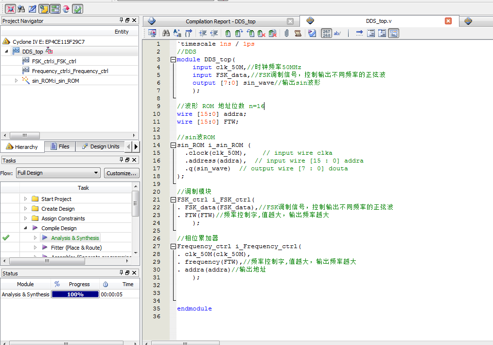Toggle line numbers display button 267/268
493x345 pixels.
[x=326, y=33]
